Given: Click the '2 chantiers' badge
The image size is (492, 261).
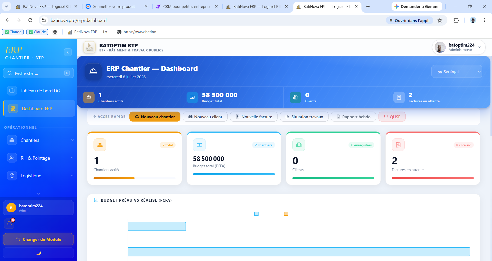Looking at the screenshot, I should coord(263,145).
